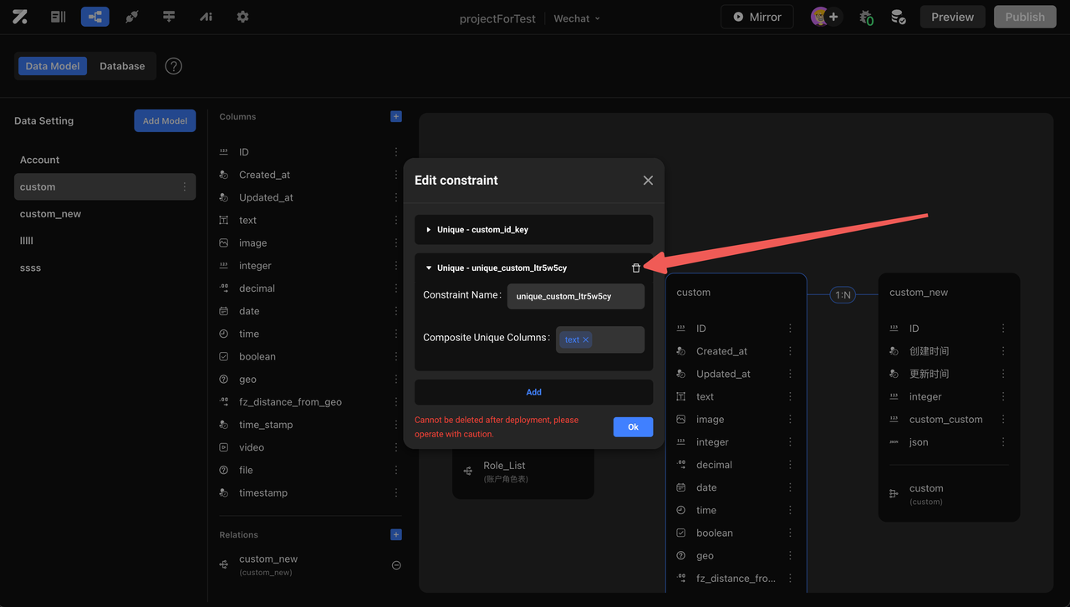Open the data model icon in top toolbar
This screenshot has width=1070, height=607.
click(x=94, y=17)
